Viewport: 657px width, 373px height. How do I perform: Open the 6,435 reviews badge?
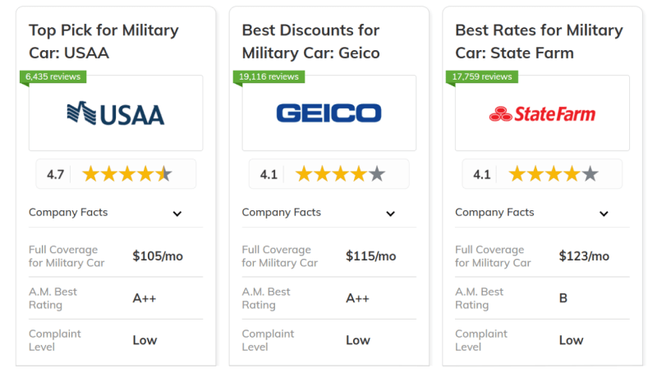(x=53, y=76)
